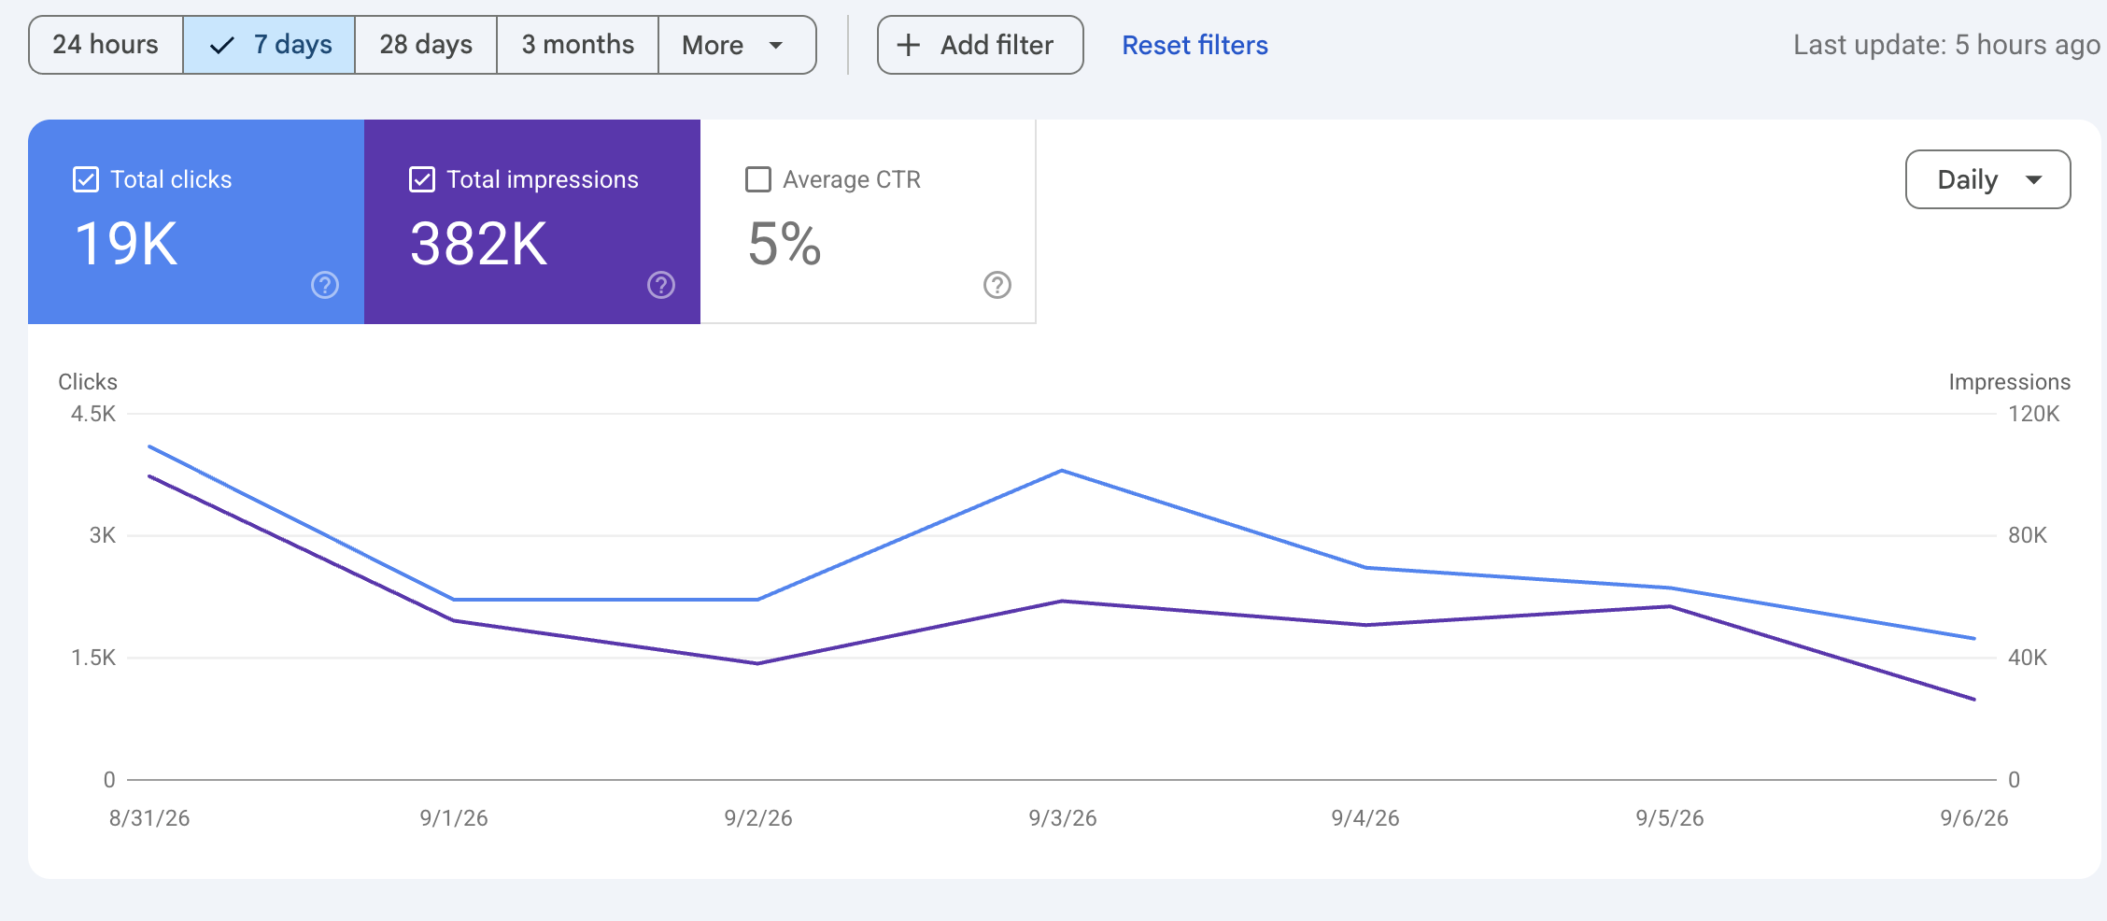The width and height of the screenshot is (2107, 921).
Task: Open help icon on Total impressions card
Action: point(661,285)
